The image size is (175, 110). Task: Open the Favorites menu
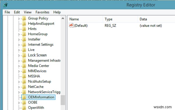(x=42, y=12)
